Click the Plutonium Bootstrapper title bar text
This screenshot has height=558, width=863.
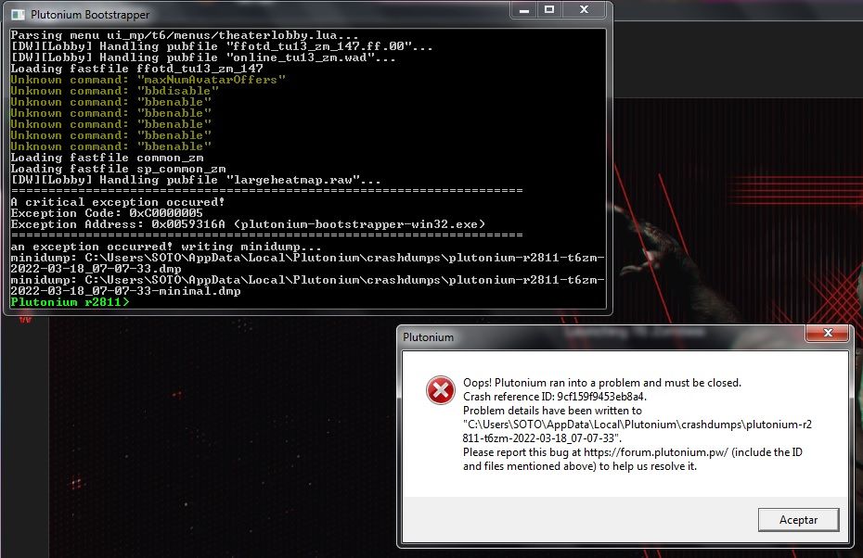[x=90, y=15]
